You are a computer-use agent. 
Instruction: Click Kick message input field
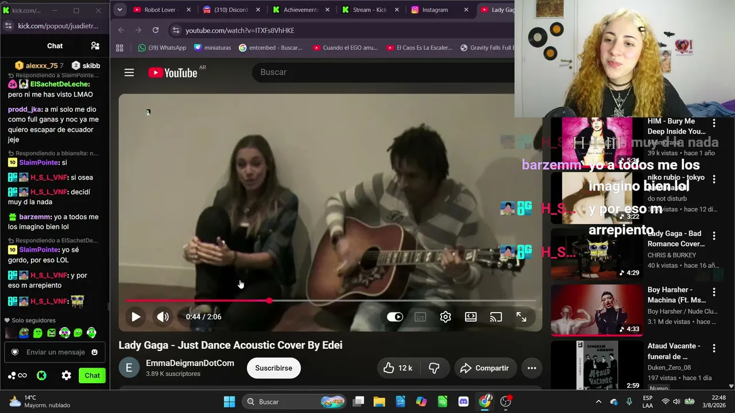click(x=55, y=352)
